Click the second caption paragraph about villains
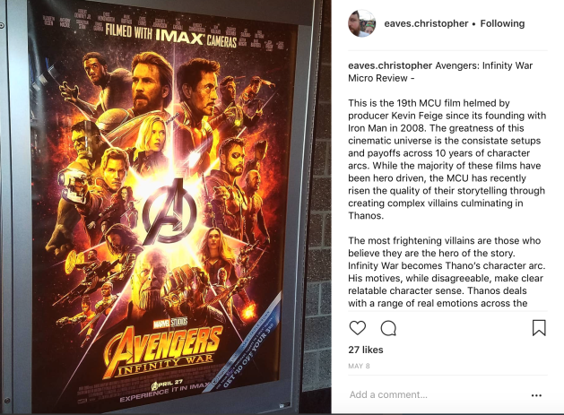Image resolution: width=564 pixels, height=415 pixels. point(446,272)
